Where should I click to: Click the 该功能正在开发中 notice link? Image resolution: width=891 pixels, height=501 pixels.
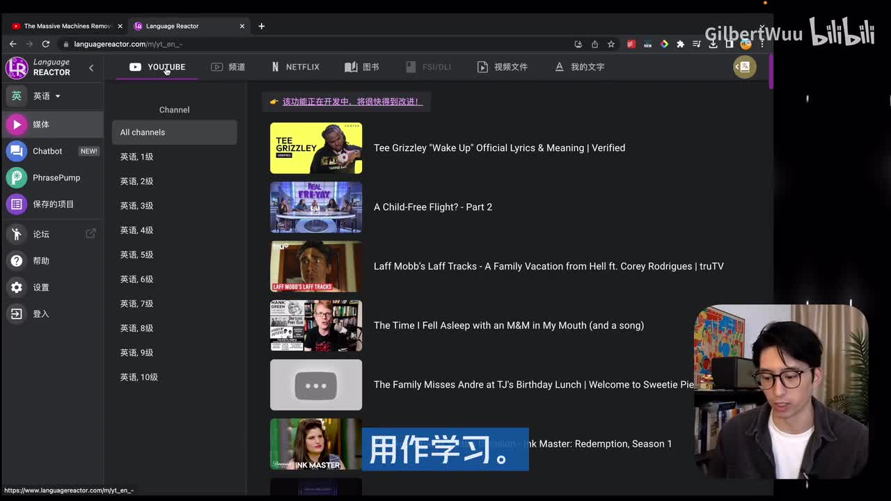(x=352, y=102)
